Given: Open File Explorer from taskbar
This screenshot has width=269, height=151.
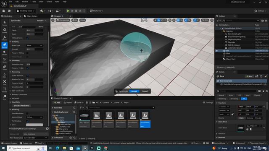Looking at the screenshot, I should click(64, 148).
